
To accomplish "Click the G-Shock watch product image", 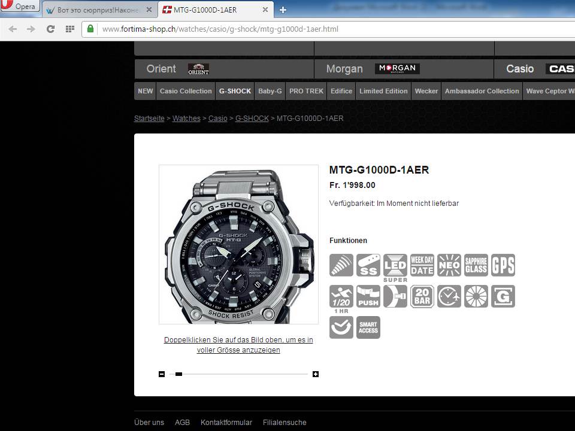I will [238, 244].
